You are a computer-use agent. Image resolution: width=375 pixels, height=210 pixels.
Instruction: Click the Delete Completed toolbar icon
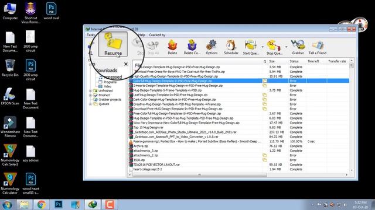[x=192, y=47]
